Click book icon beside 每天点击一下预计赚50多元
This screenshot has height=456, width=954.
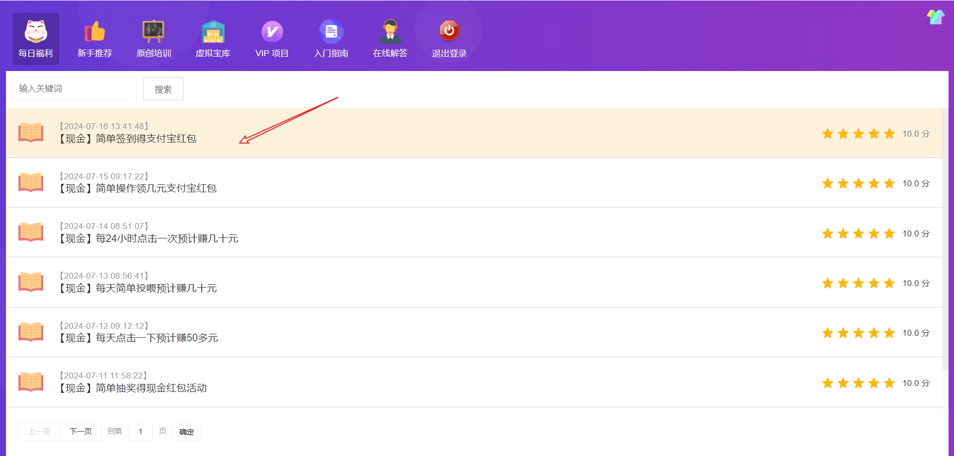[x=31, y=332]
